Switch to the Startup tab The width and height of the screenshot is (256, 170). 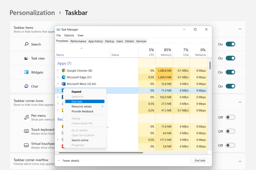pyautogui.click(x=109, y=41)
